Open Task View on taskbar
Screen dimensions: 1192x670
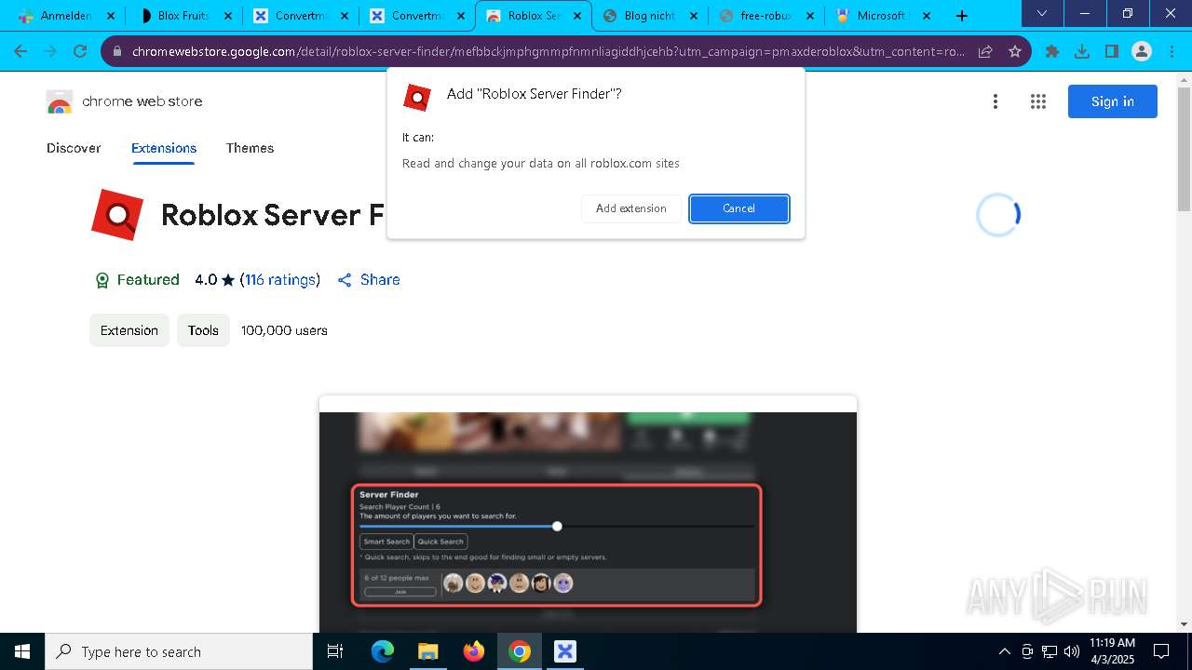tap(336, 651)
